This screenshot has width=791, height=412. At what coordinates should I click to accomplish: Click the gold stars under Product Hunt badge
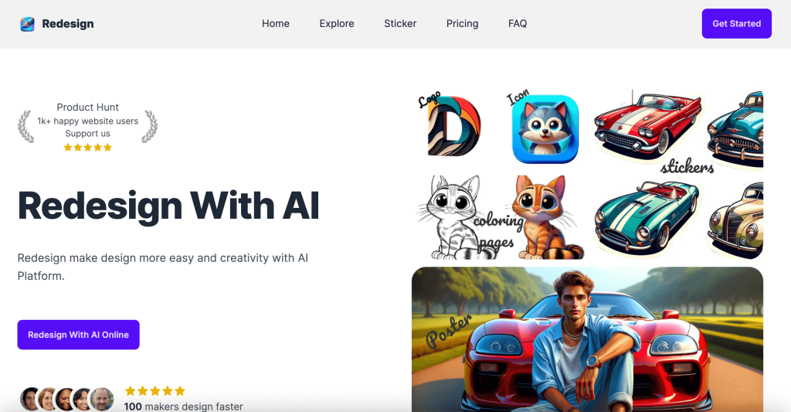(x=88, y=148)
